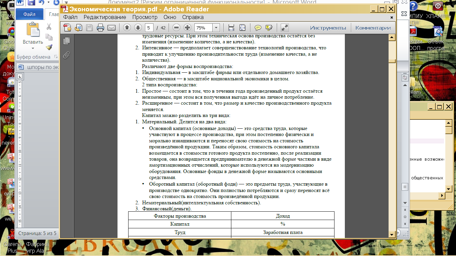Click the Word vertical scrollbar thumb
Screen dimensions: 456x256
pyautogui.click(x=405, y=187)
